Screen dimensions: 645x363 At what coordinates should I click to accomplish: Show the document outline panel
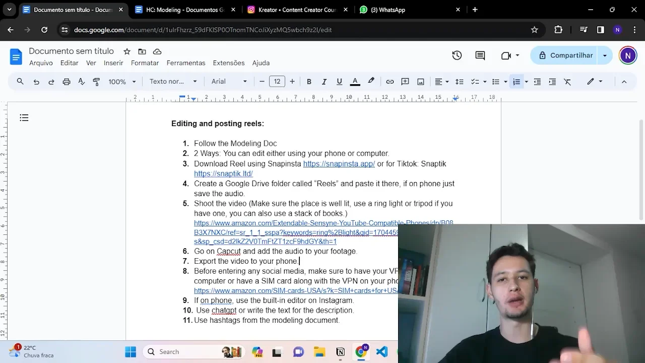click(24, 118)
